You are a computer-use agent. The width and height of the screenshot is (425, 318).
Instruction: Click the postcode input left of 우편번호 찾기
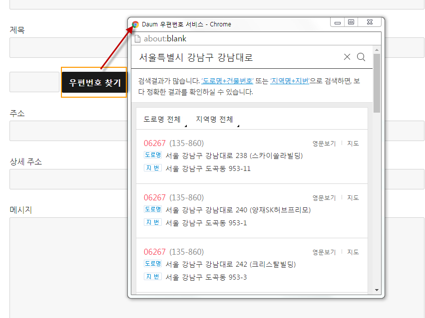(34, 82)
